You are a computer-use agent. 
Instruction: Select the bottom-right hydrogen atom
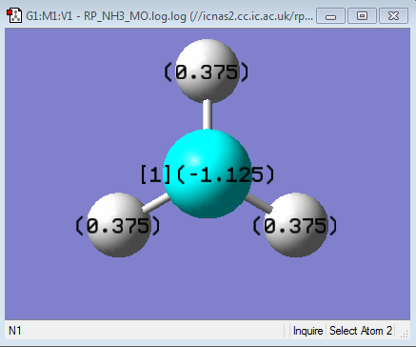pos(295,225)
